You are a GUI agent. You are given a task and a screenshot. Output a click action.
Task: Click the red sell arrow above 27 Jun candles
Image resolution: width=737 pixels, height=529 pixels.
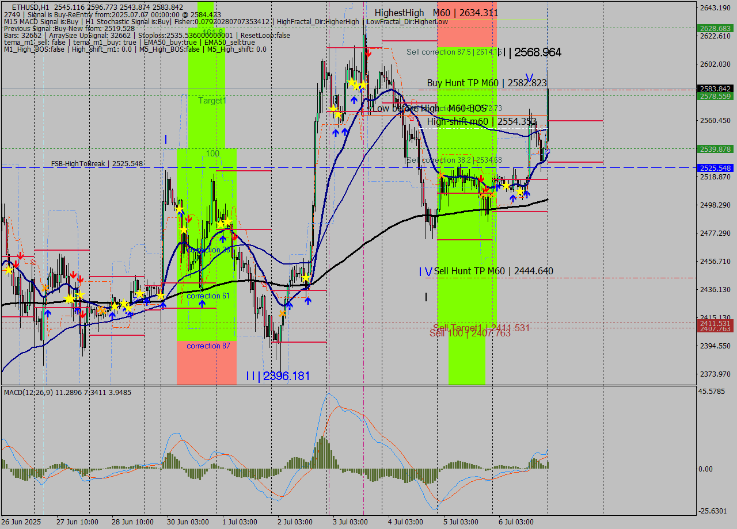(x=74, y=274)
